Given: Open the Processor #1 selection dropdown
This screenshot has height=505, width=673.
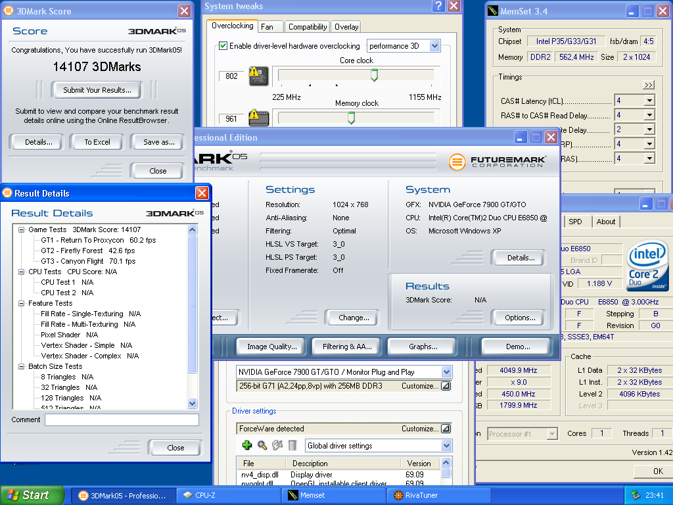Looking at the screenshot, I should [x=553, y=434].
